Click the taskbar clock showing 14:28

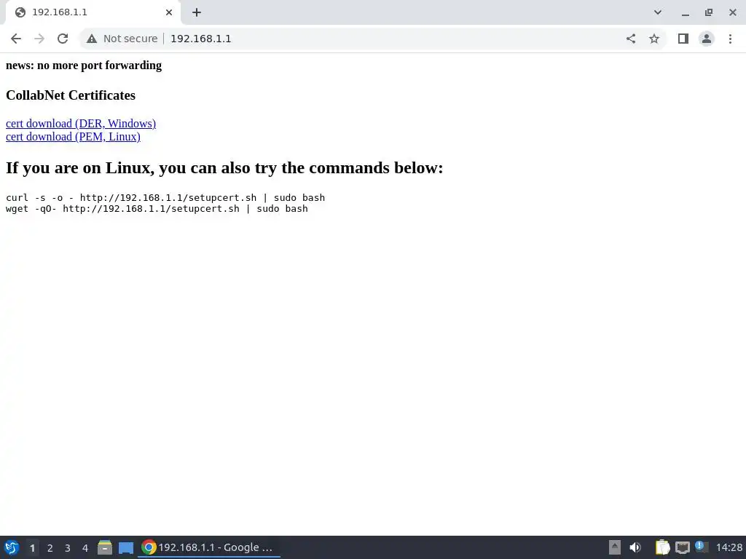(x=729, y=547)
